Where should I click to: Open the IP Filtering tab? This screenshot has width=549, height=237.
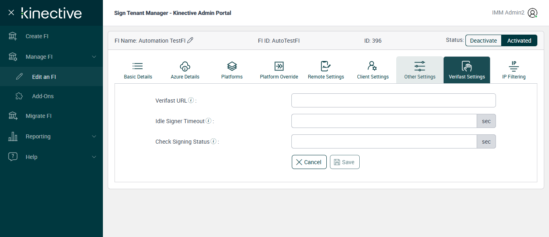pos(514,70)
